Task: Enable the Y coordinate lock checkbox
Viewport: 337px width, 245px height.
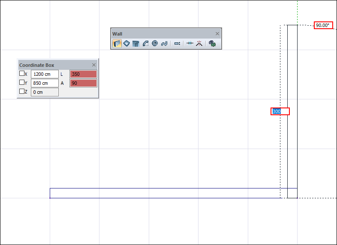Action: point(22,83)
